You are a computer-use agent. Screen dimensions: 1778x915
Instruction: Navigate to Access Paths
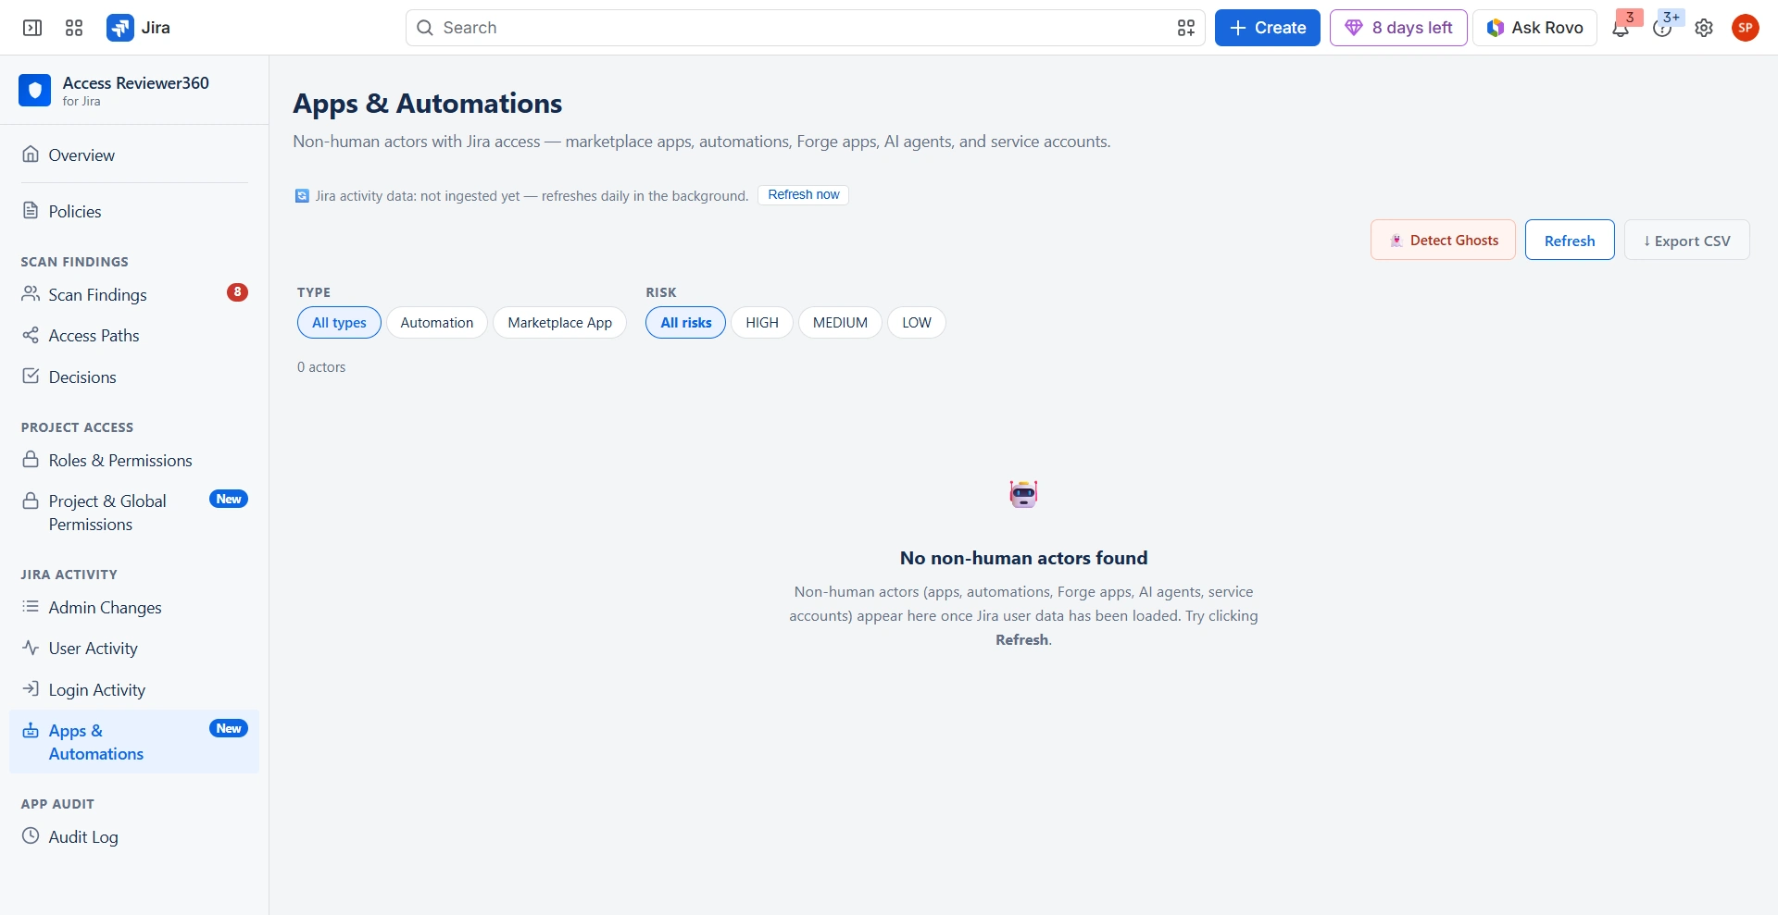(134, 335)
